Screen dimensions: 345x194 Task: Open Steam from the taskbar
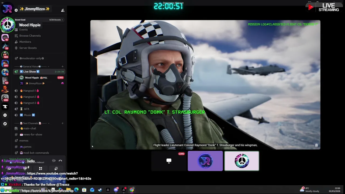tap(100, 190)
